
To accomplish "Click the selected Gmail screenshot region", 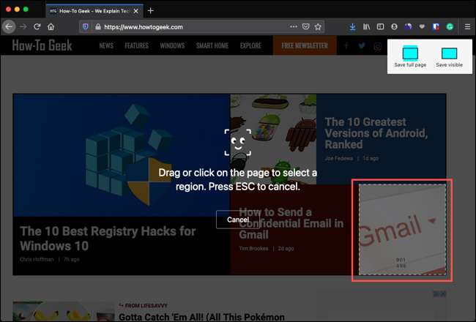I will coord(402,230).
